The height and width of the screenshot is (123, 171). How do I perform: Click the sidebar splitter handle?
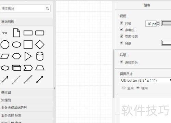pos(54,88)
